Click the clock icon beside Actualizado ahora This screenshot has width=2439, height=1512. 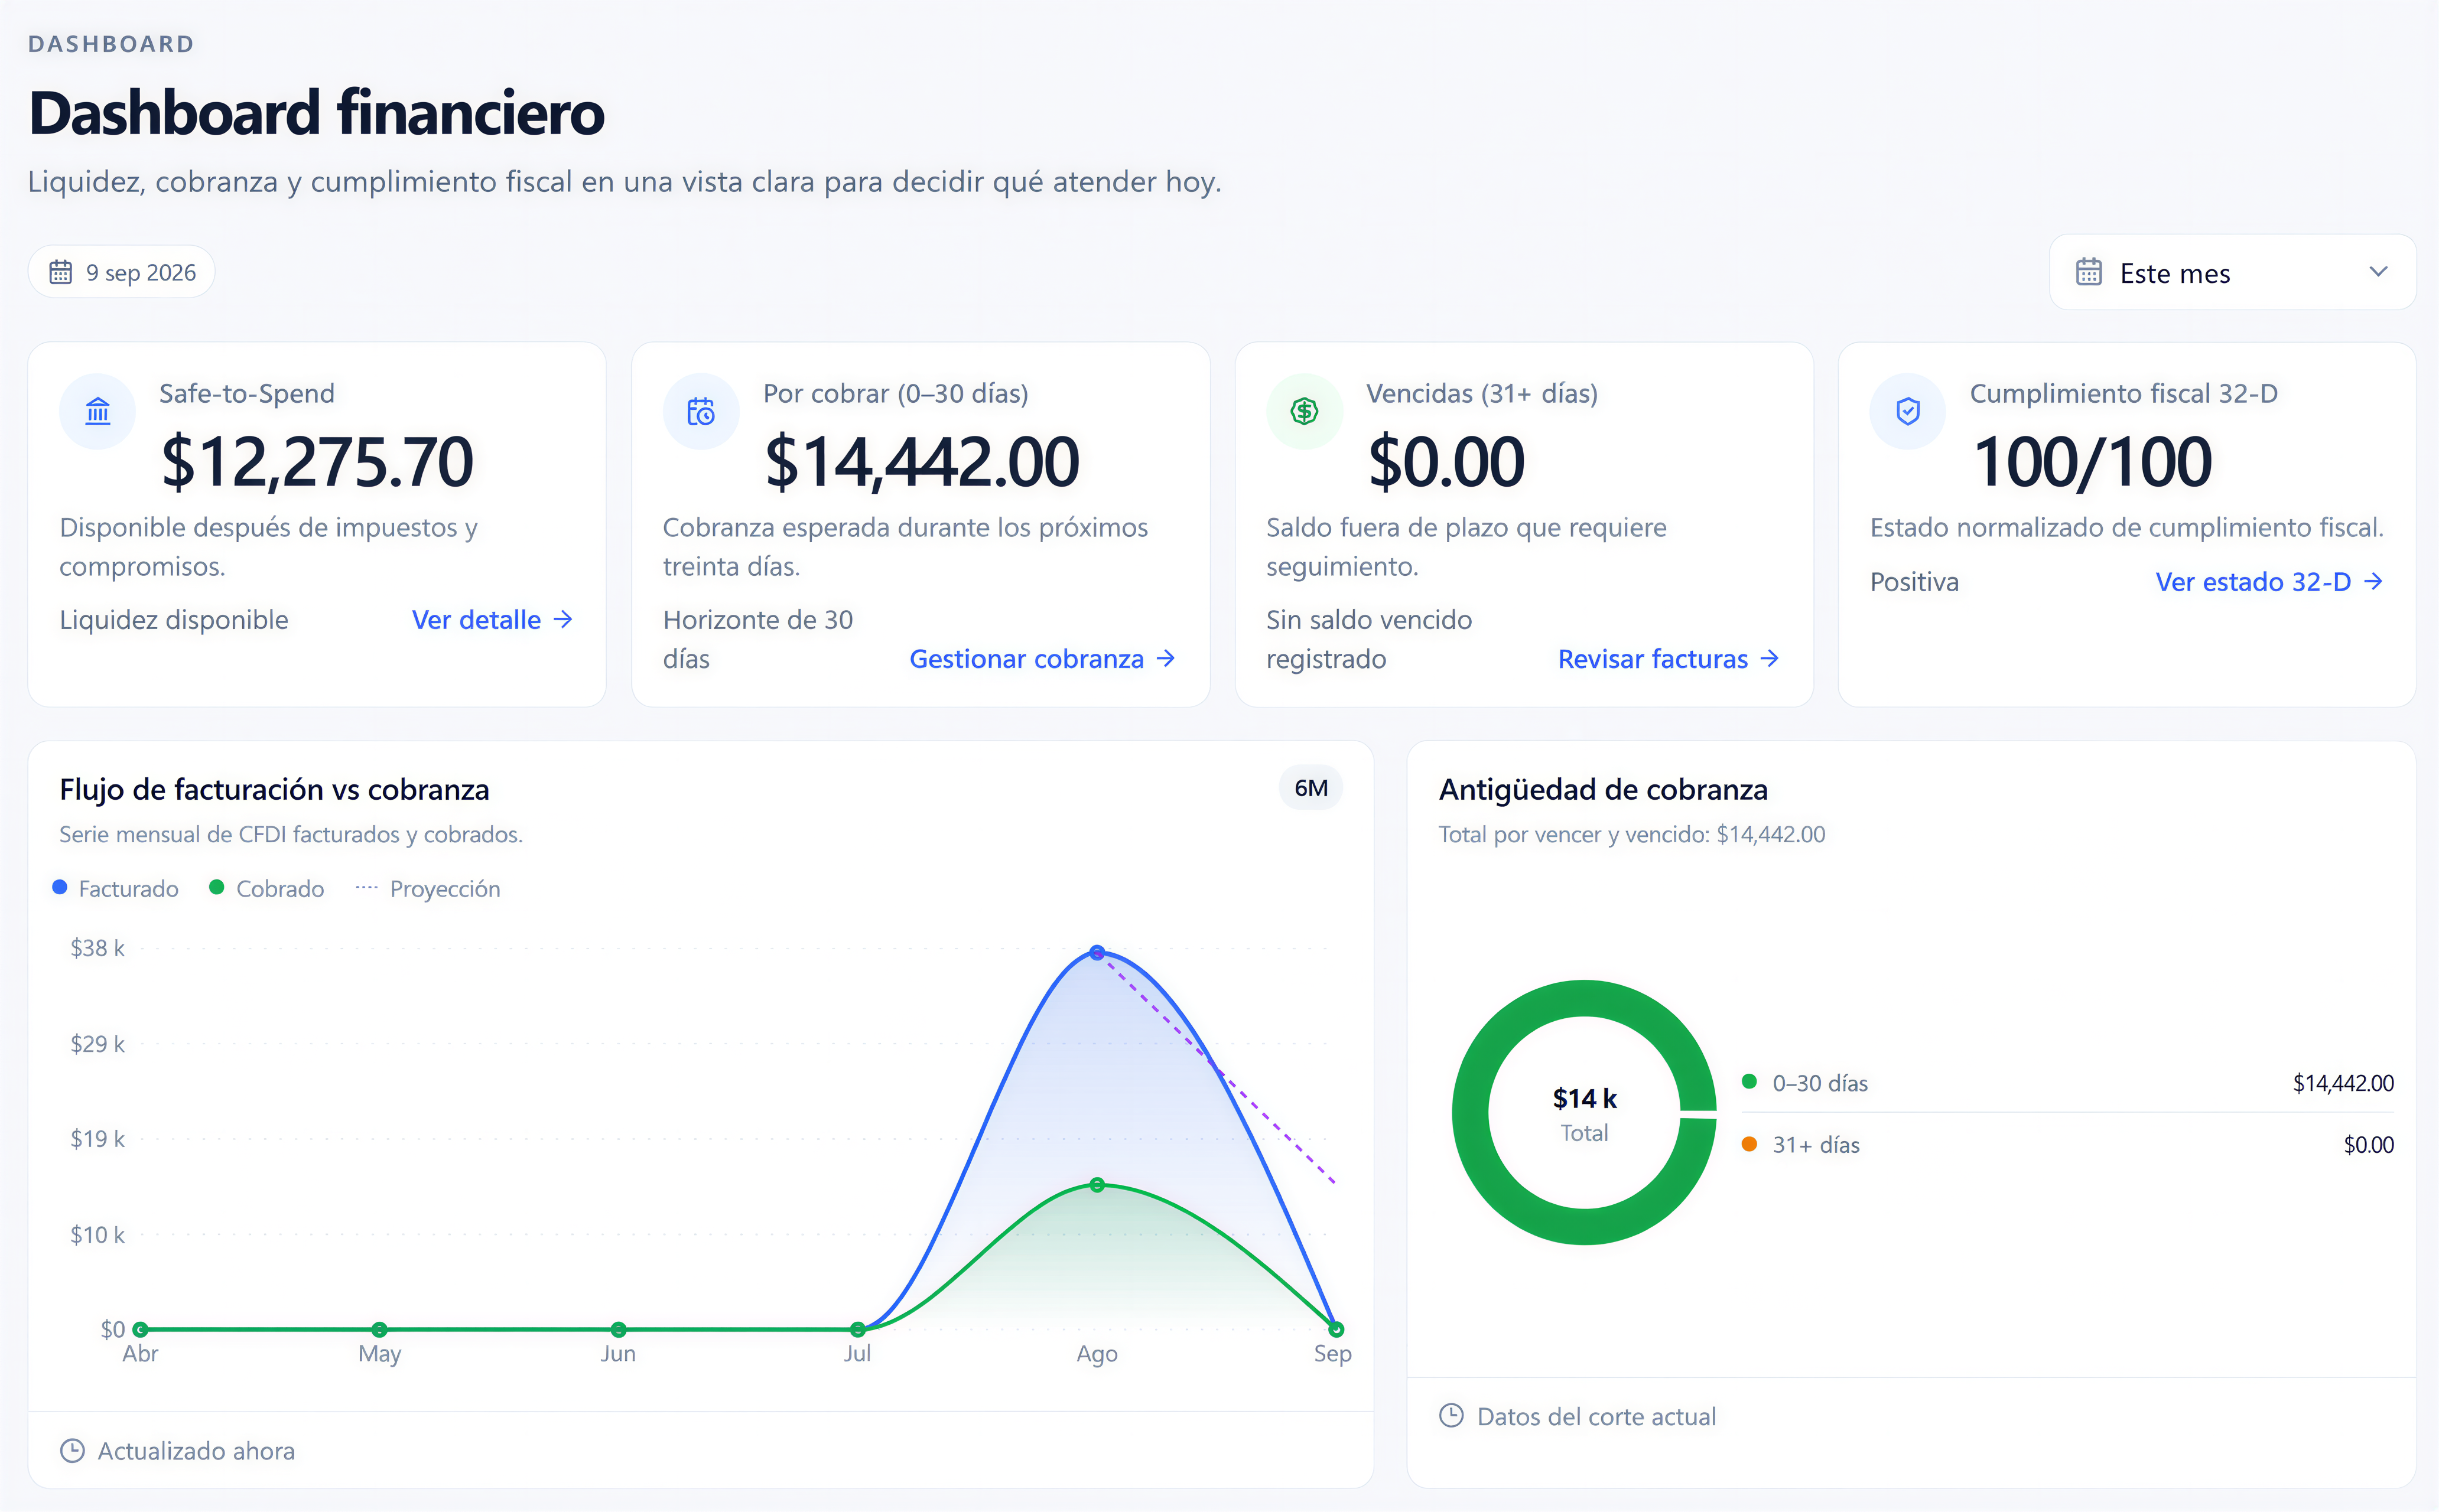72,1450
